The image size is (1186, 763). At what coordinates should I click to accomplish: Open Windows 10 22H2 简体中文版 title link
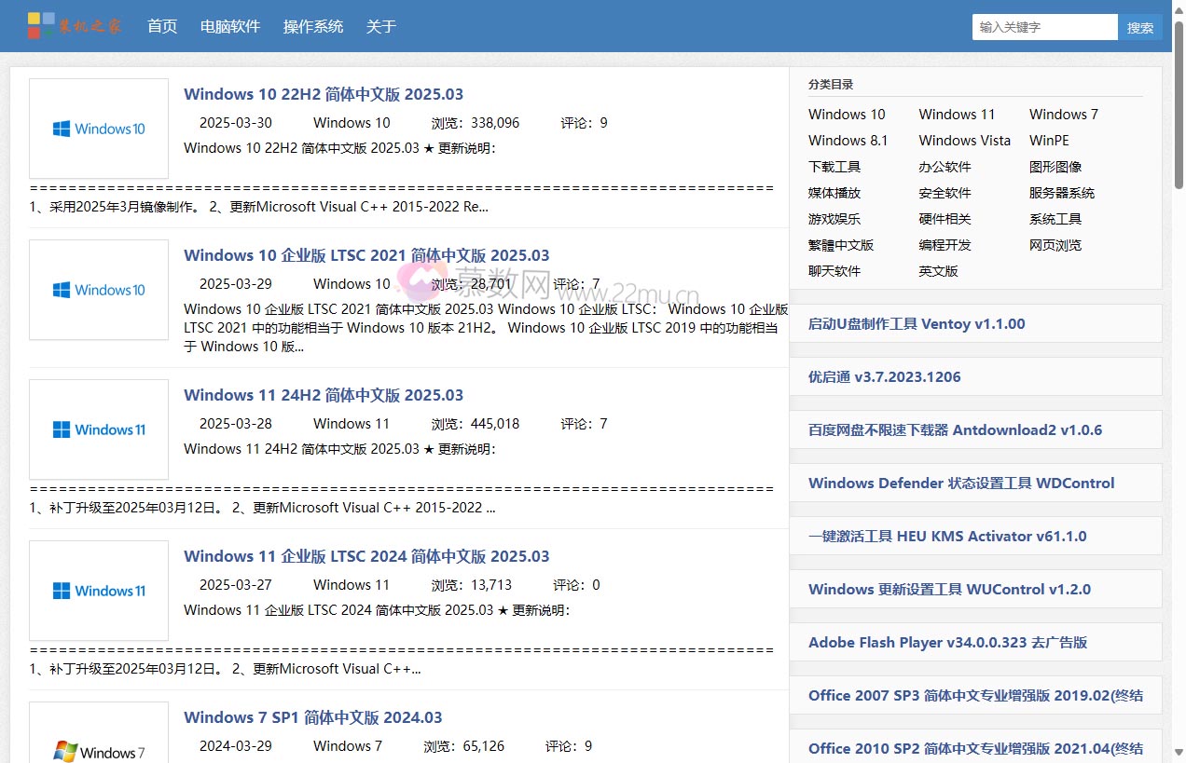(324, 94)
